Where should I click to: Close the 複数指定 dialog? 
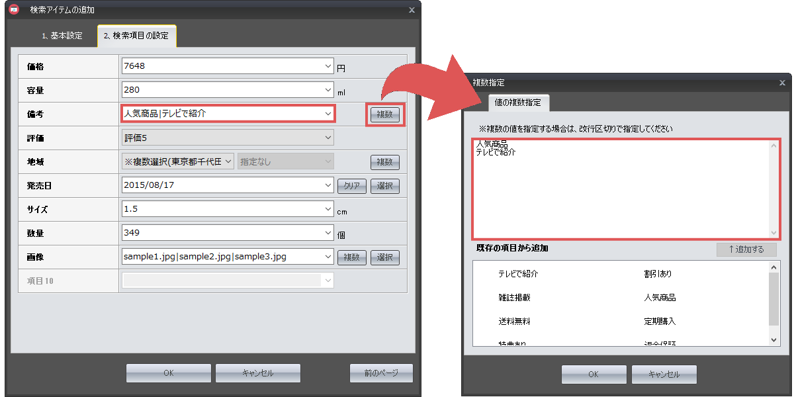(782, 83)
